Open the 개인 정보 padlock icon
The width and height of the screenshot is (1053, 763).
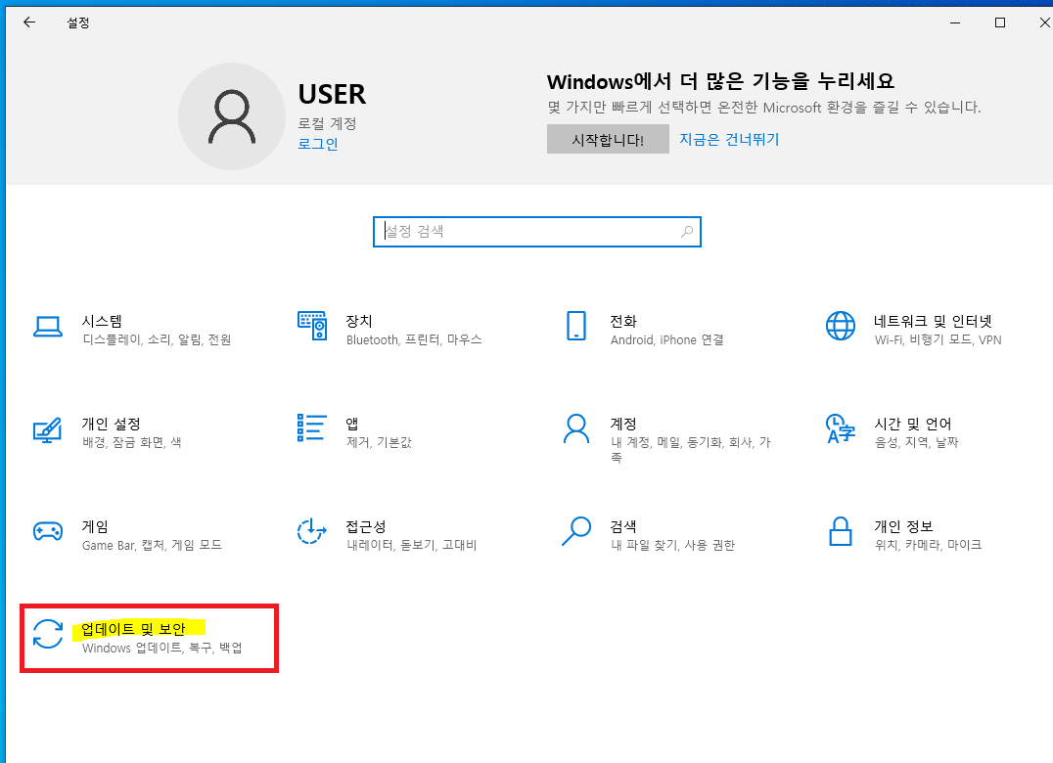(840, 531)
